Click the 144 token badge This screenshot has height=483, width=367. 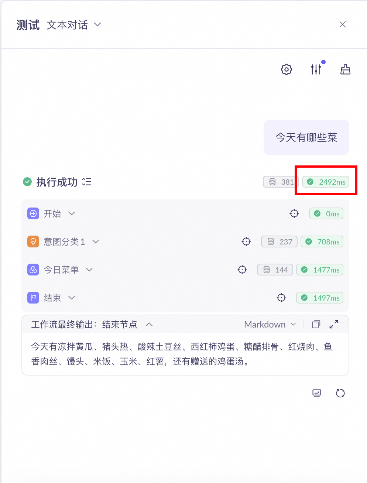pos(275,270)
